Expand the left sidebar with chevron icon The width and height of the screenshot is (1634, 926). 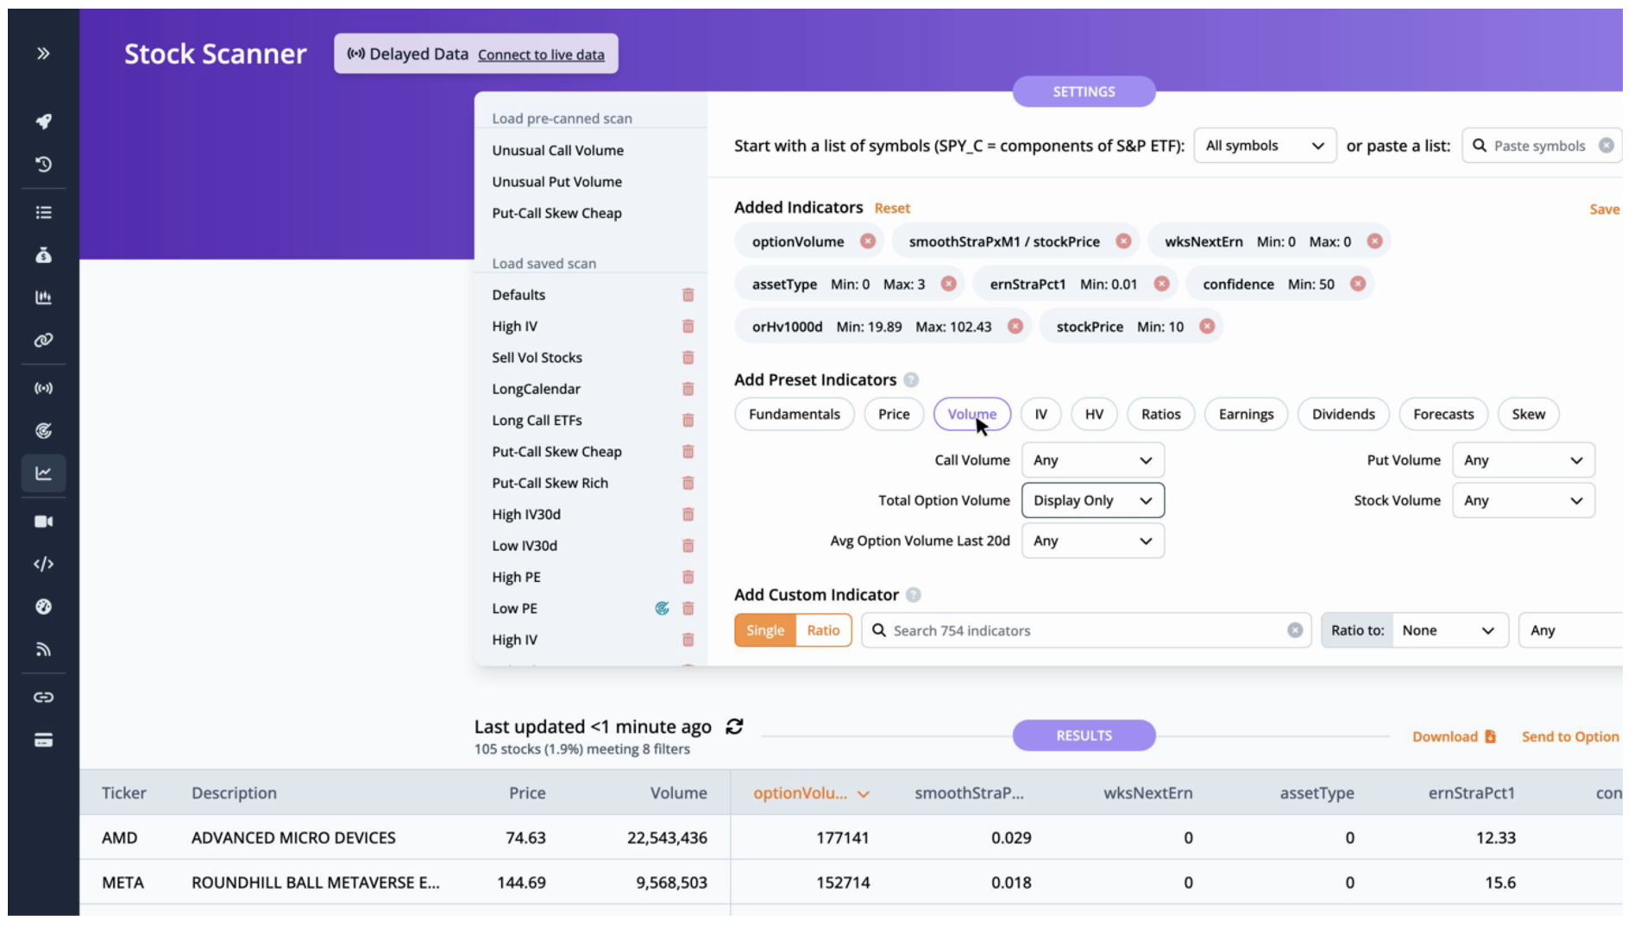tap(43, 53)
